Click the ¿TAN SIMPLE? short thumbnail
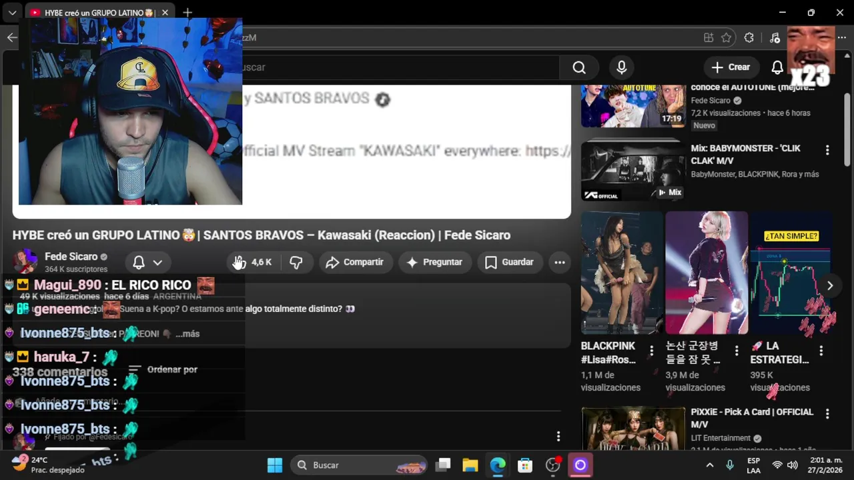 (791, 273)
